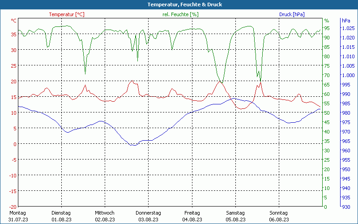Click the 'Mittwoch' day label

coord(105,213)
